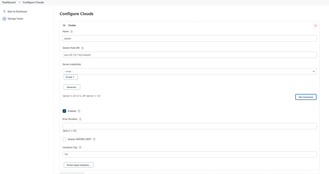Uncheck the Enabled checkbox

(64, 111)
